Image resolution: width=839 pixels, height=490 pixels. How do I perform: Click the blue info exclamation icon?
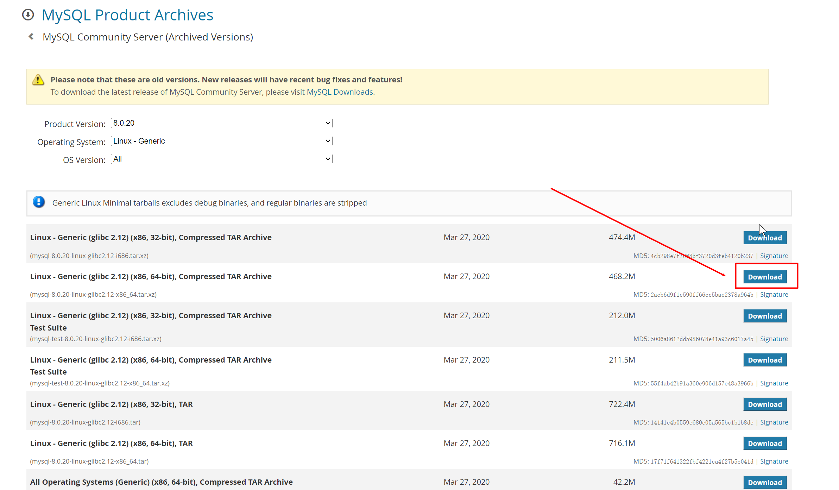click(39, 202)
